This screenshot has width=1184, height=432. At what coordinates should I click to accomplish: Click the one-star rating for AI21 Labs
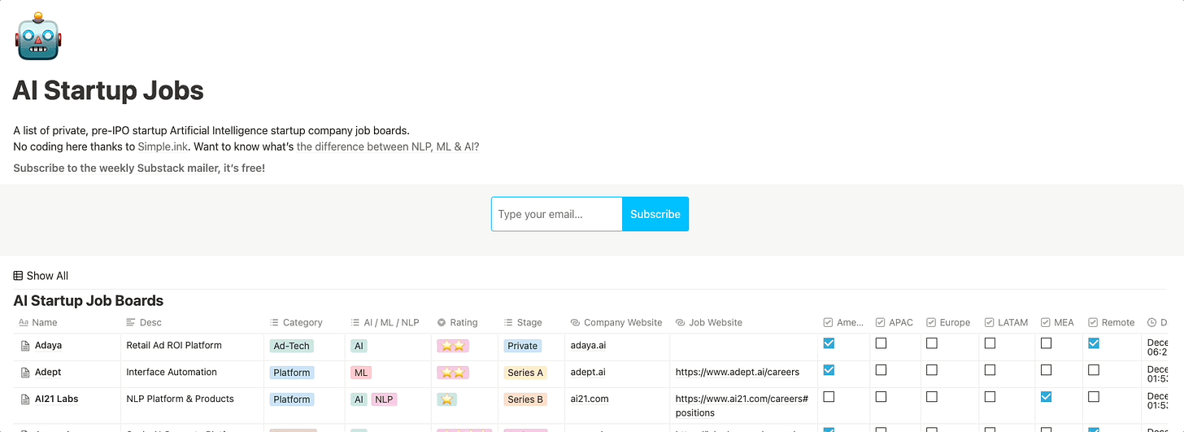[447, 399]
